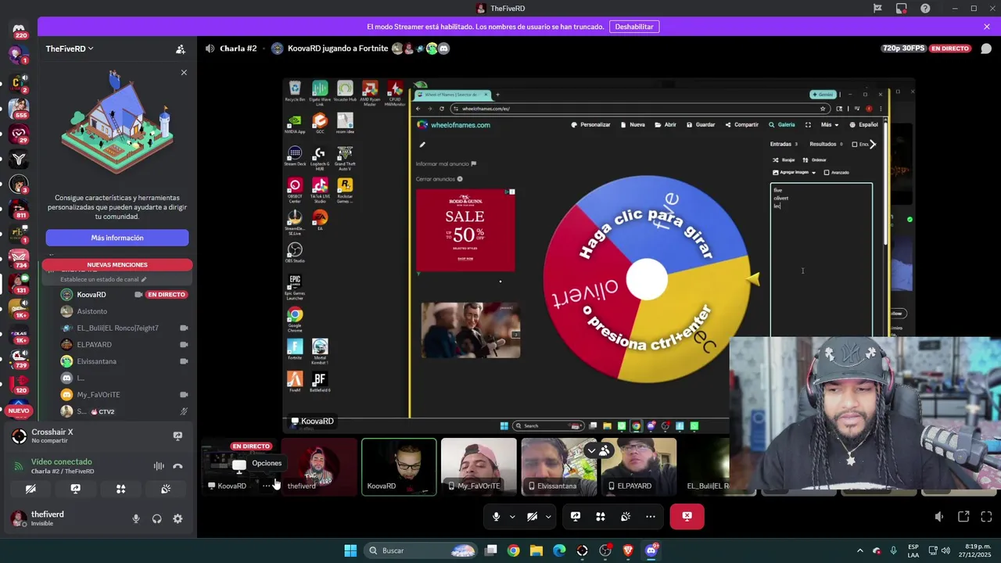Open the Discord help icon
This screenshot has width=1001, height=563.
click(926, 9)
